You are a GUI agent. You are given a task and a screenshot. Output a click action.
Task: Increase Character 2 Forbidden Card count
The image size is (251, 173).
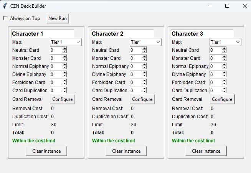point(144,81)
